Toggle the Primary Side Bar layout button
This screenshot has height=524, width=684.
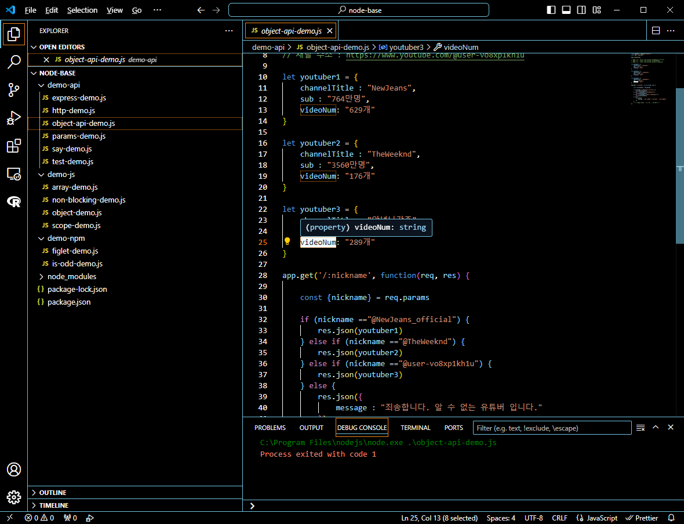551,10
